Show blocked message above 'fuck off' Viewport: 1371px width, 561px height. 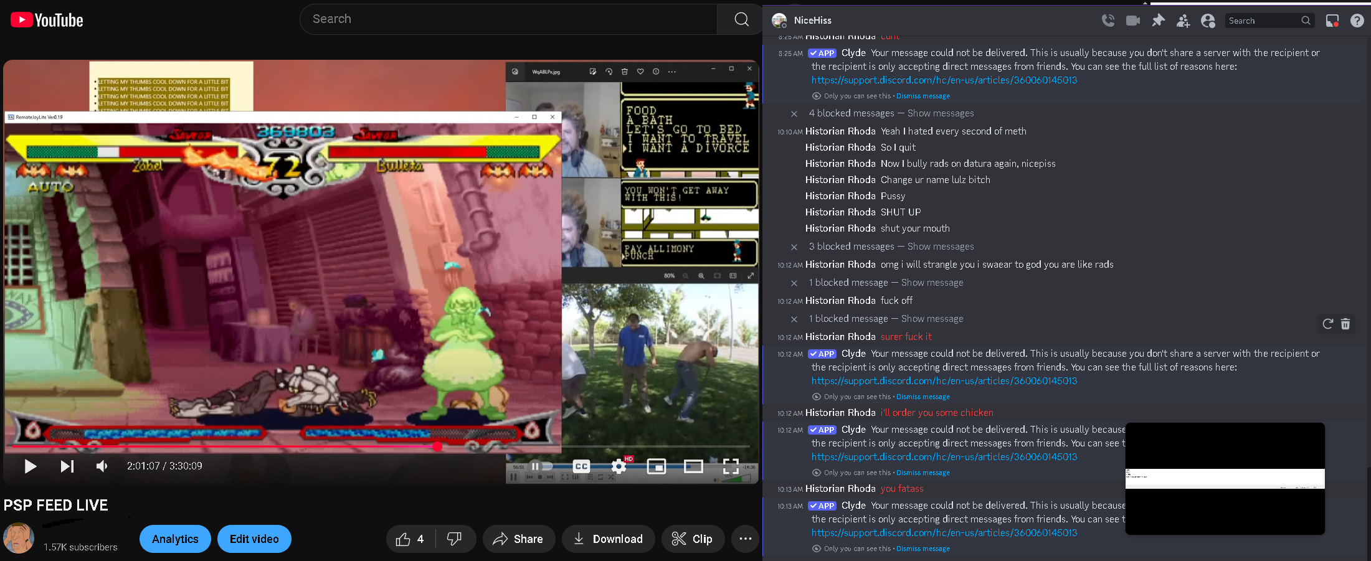[932, 283]
